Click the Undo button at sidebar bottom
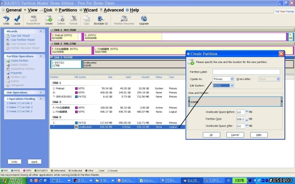 [x=14, y=161]
